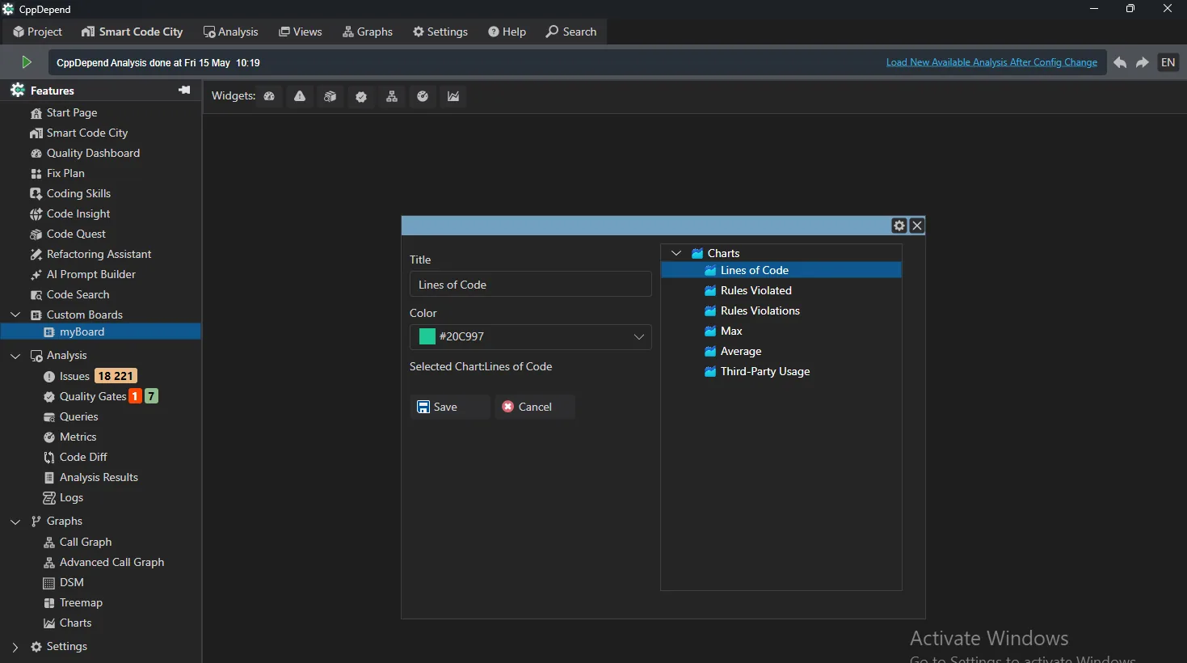Close the chart widget dialog

(x=917, y=226)
